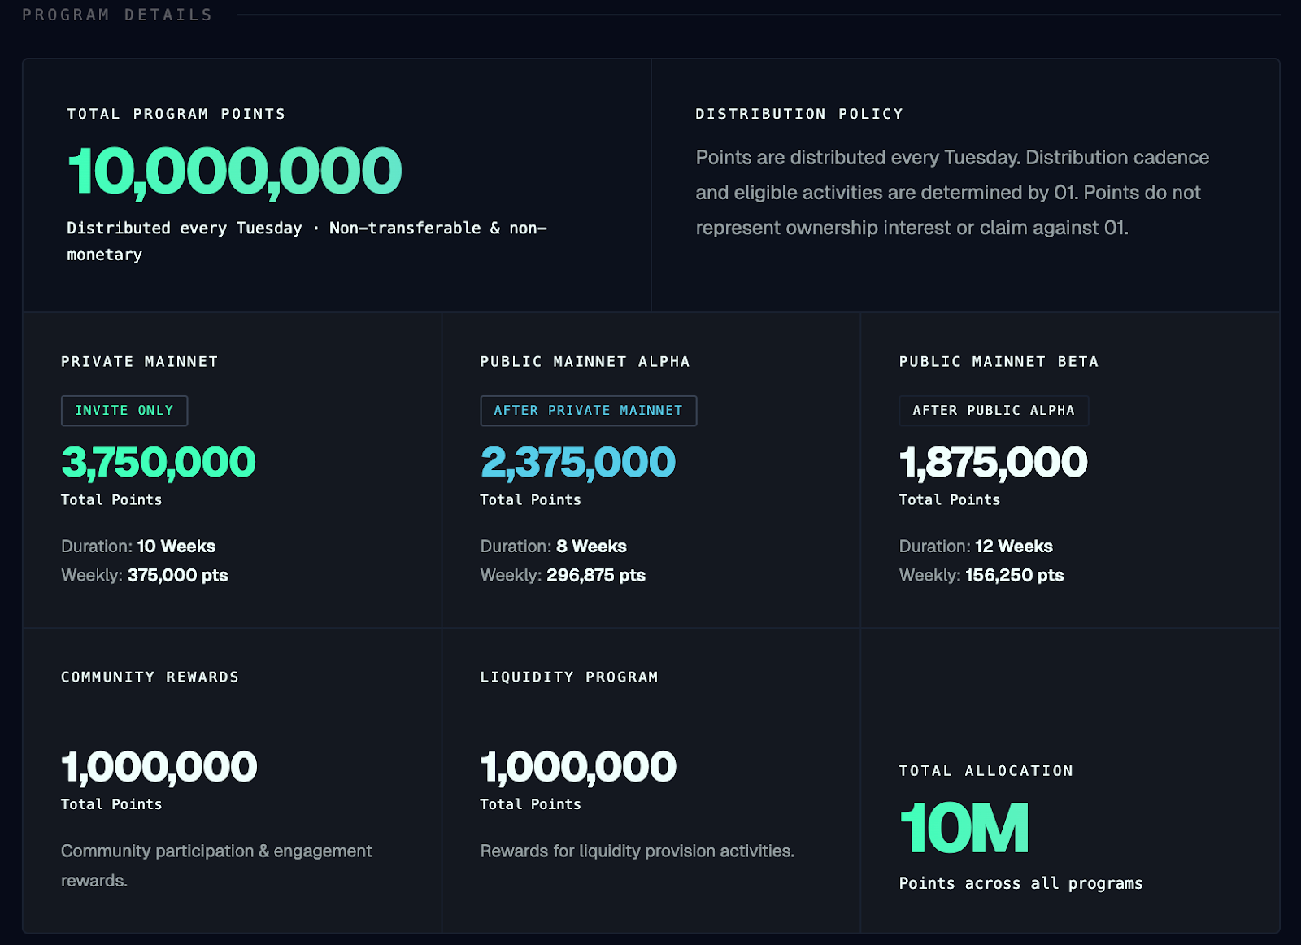This screenshot has width=1301, height=945.
Task: Click the 3,750,000 points value
Action: pos(159,462)
